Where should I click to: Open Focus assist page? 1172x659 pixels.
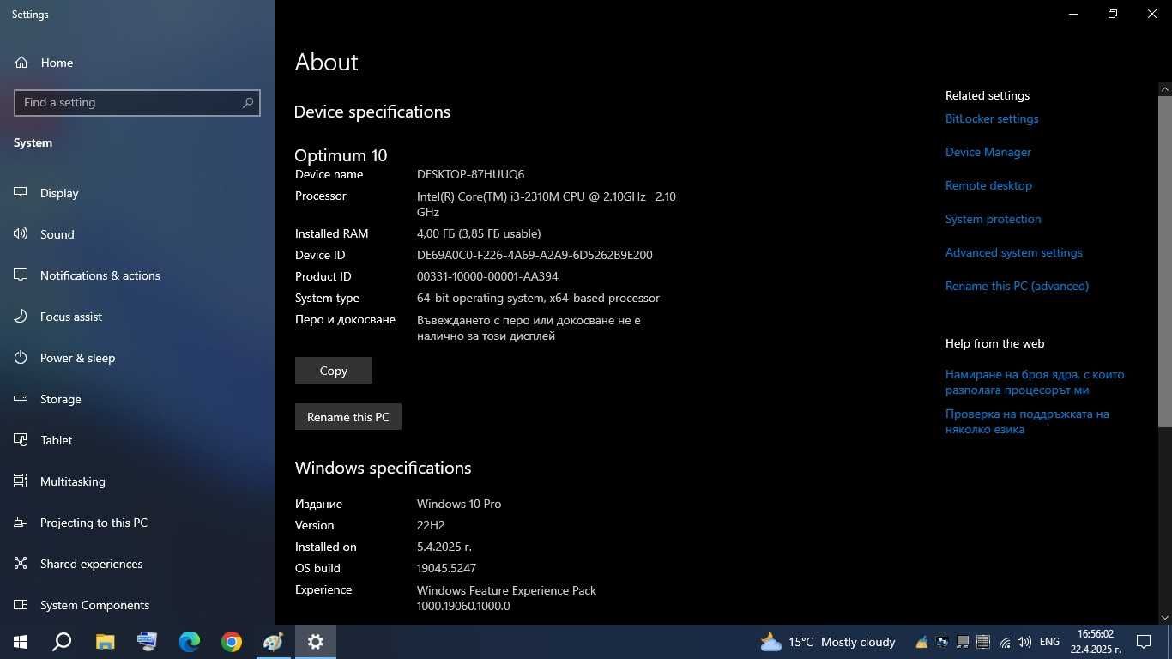coord(70,317)
